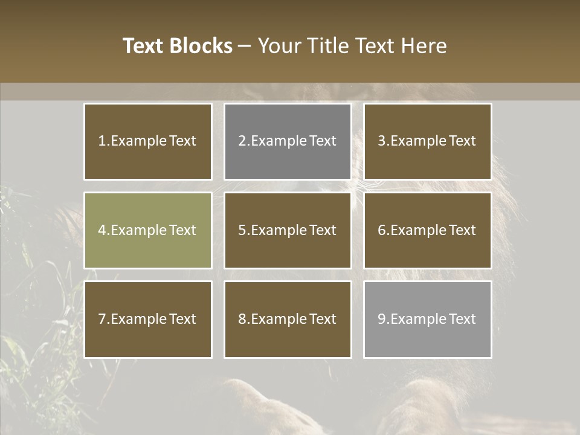The width and height of the screenshot is (580, 435).
Task: Click the olive green "4.Example Text" block
Action: (x=148, y=230)
